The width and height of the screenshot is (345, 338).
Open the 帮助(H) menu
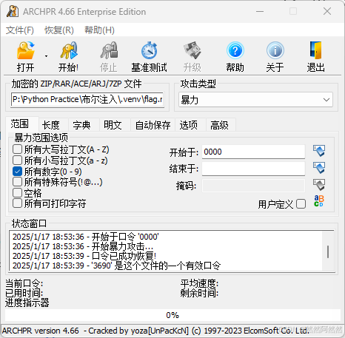pos(99,30)
